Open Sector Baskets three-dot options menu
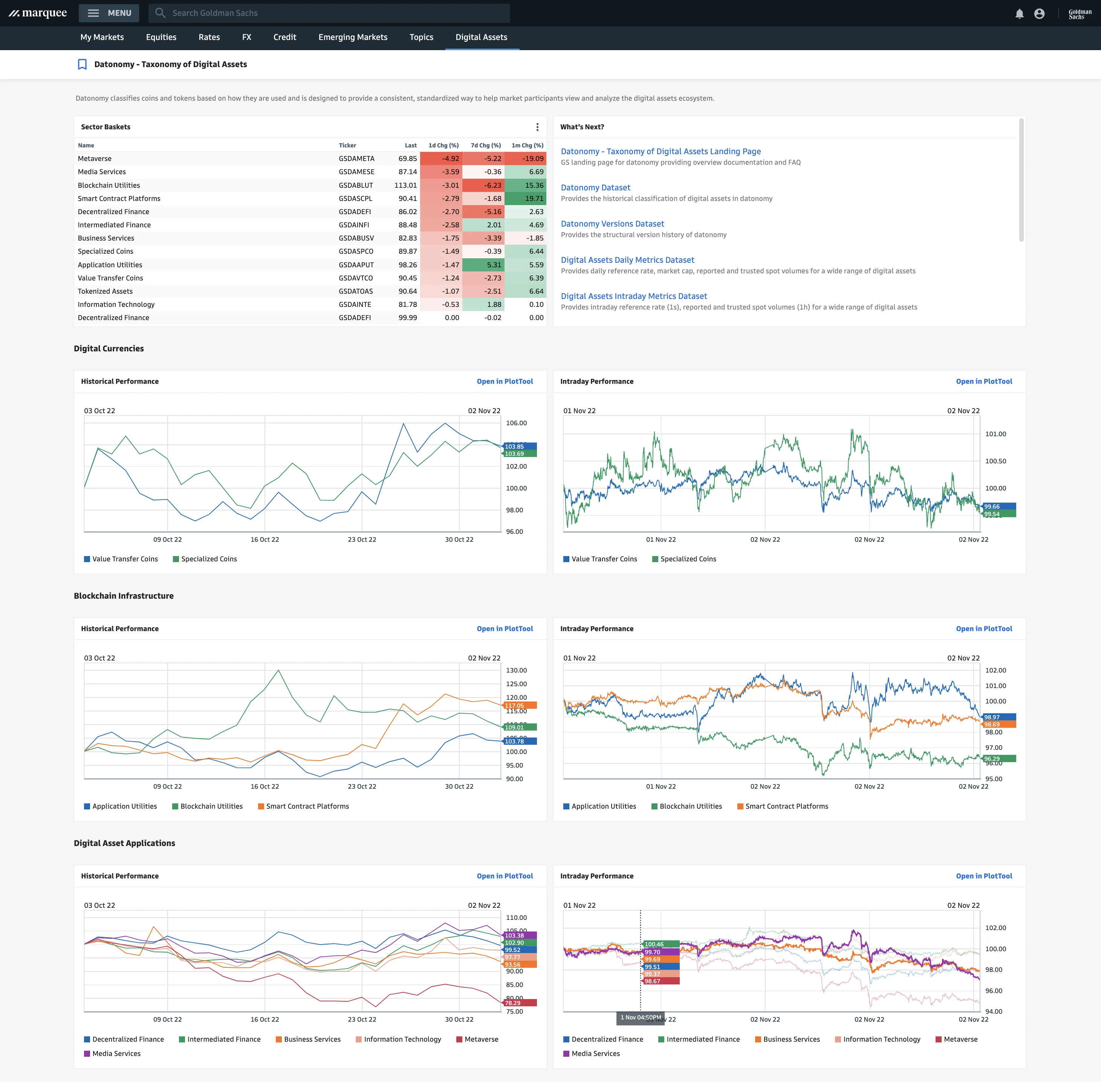1101x1082 pixels. click(x=537, y=127)
